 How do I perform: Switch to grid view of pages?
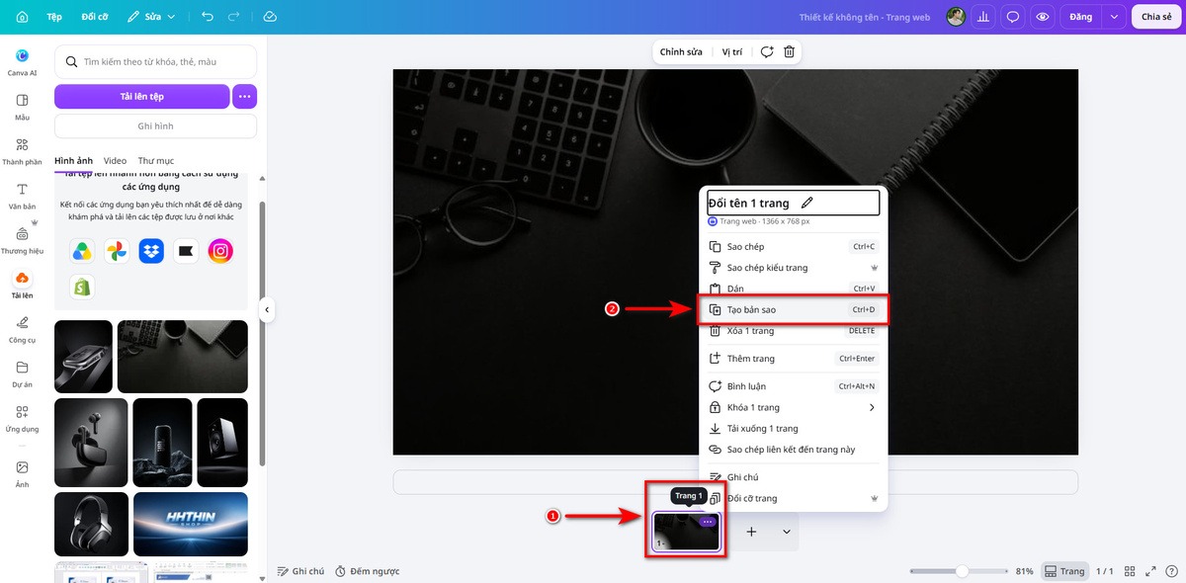(1131, 571)
